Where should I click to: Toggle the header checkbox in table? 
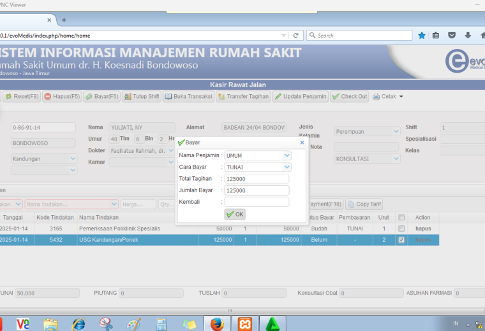tap(401, 218)
